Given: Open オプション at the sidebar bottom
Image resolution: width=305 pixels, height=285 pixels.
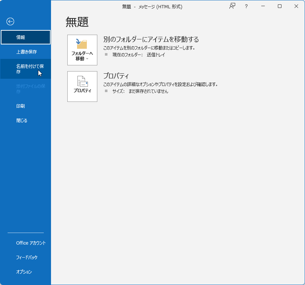Looking at the screenshot, I should click(25, 272).
